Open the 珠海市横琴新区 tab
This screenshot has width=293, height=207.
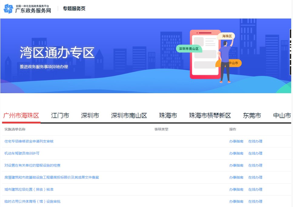coord(210,115)
